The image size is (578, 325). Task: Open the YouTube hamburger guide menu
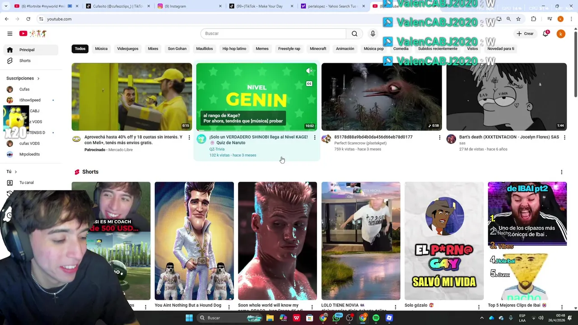9,33
